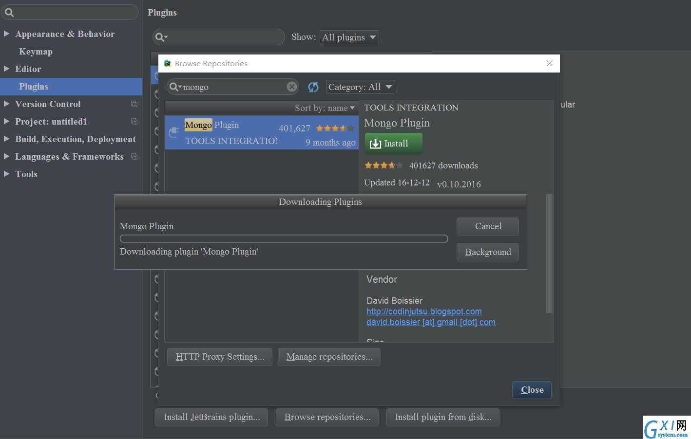Screen dimensions: 691x439
Task: Click the Browse Repositories window app icon
Action: click(x=167, y=63)
